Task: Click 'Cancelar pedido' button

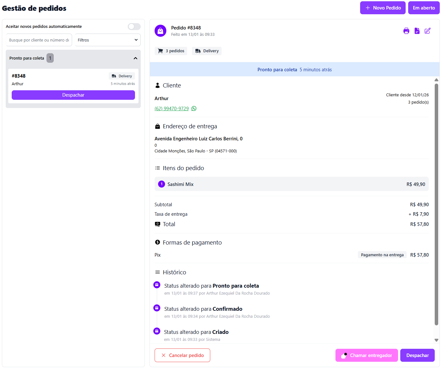Action: [182, 355]
